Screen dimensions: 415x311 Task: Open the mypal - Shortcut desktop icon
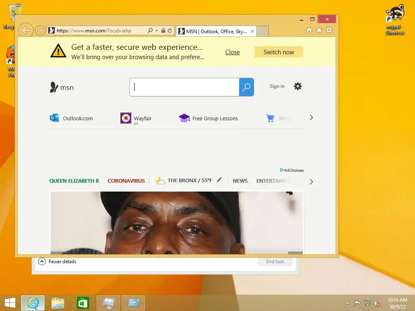click(x=395, y=19)
